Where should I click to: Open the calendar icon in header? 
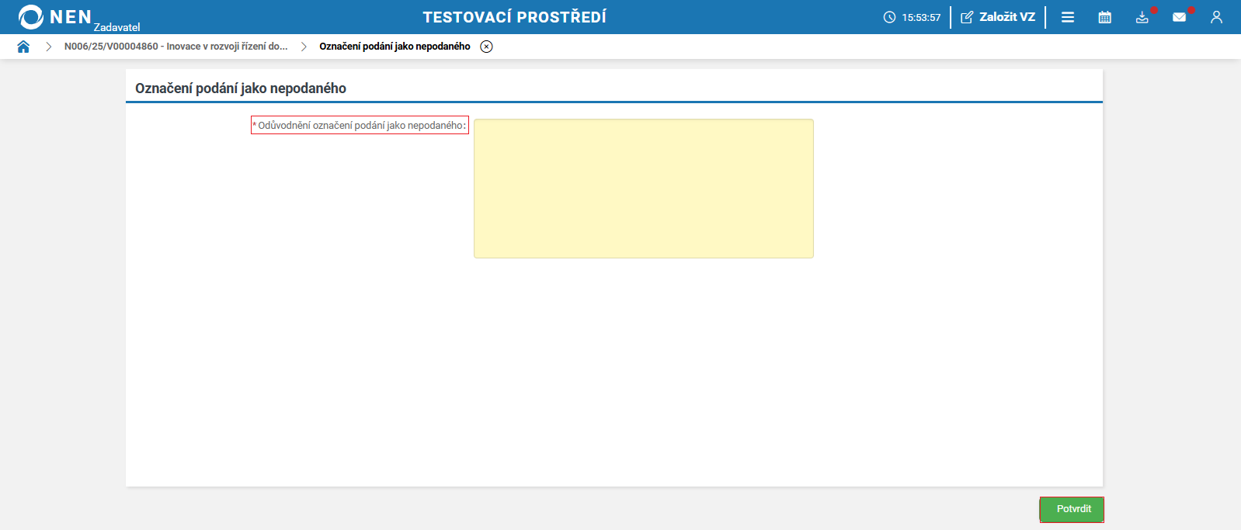point(1105,17)
